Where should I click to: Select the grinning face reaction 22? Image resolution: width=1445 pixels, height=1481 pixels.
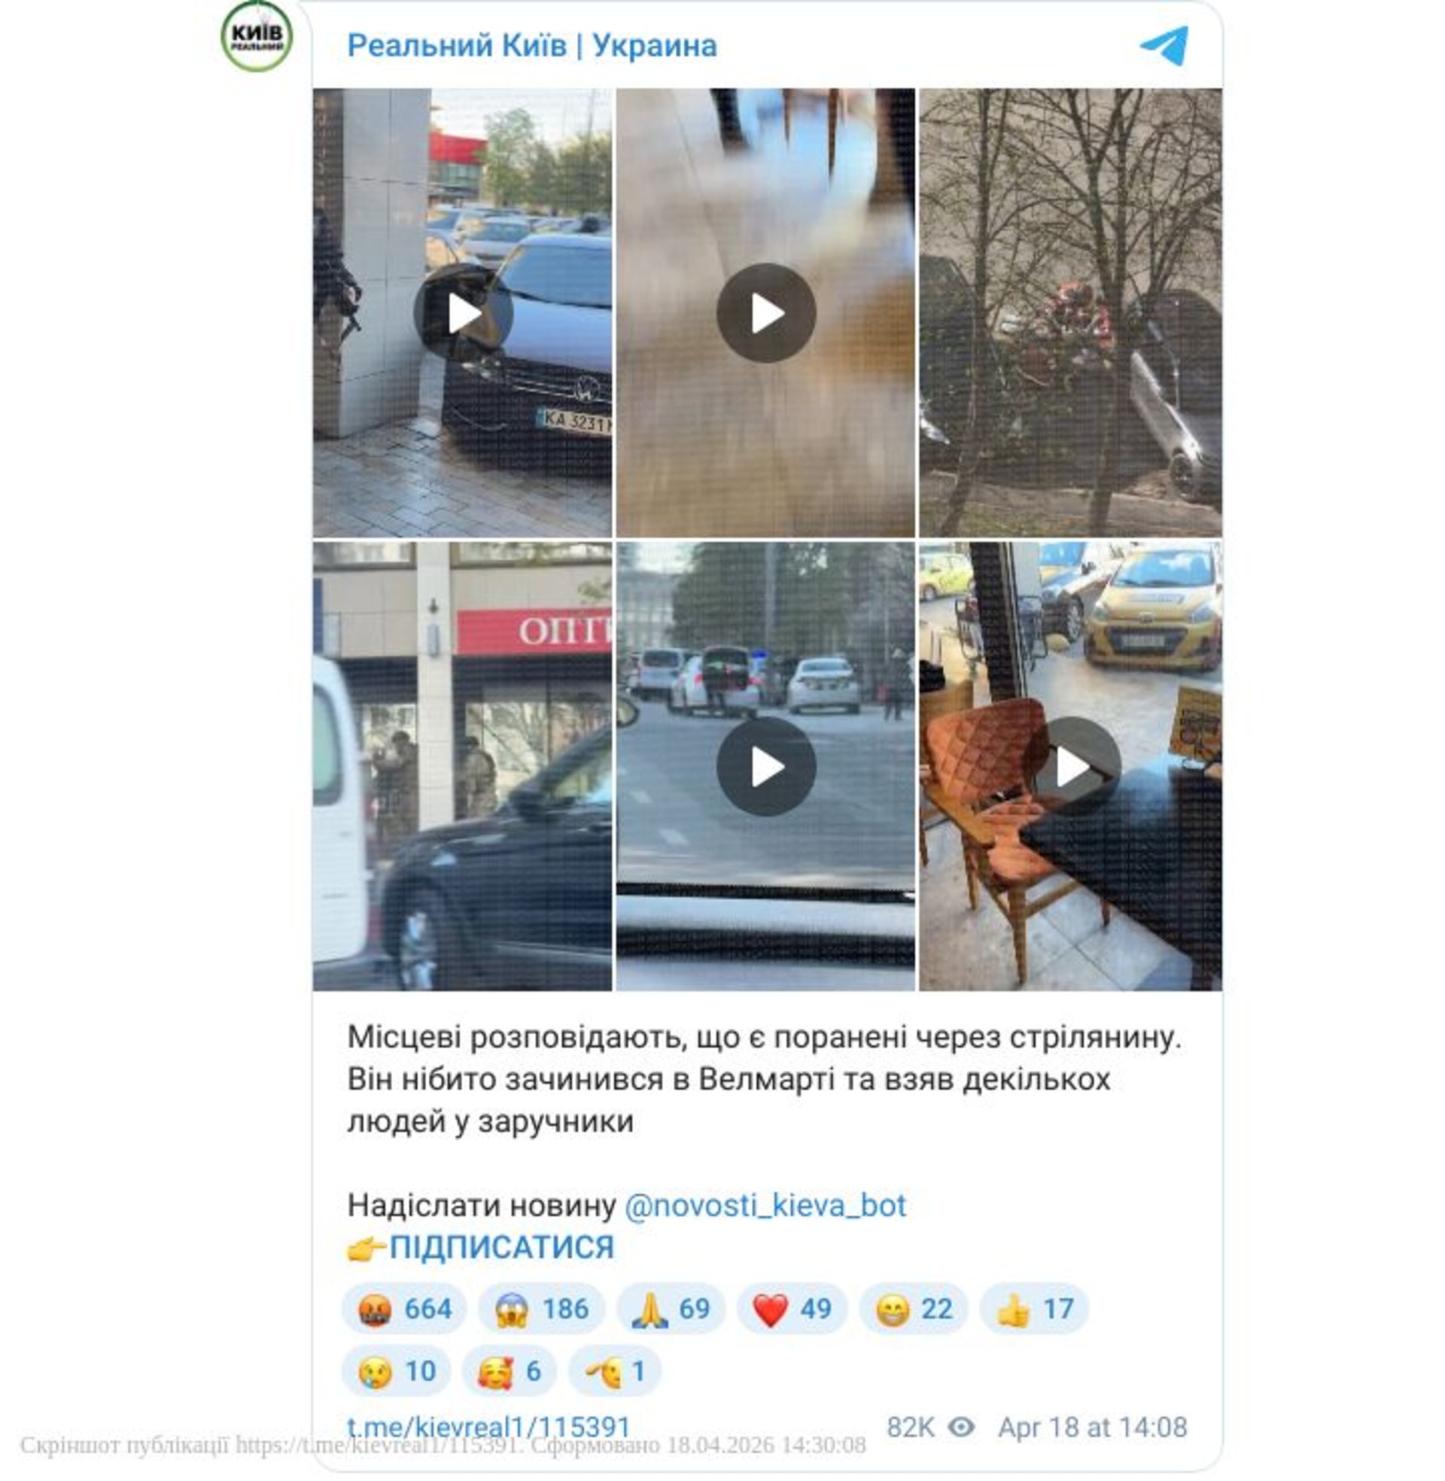tap(914, 1309)
